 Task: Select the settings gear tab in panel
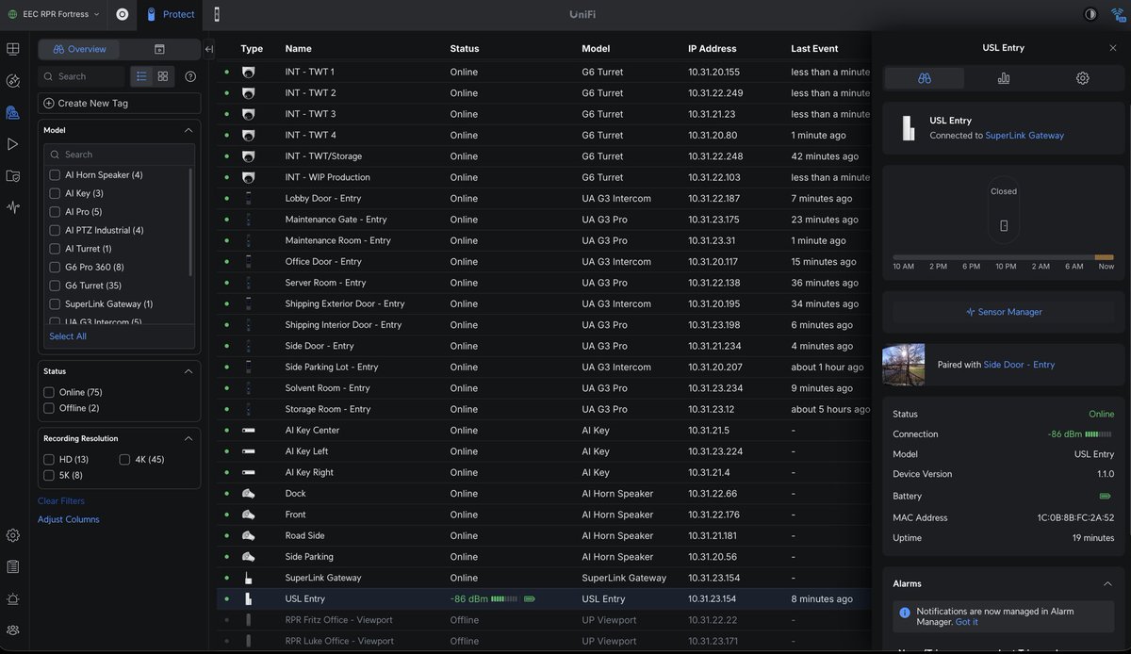coord(1083,78)
